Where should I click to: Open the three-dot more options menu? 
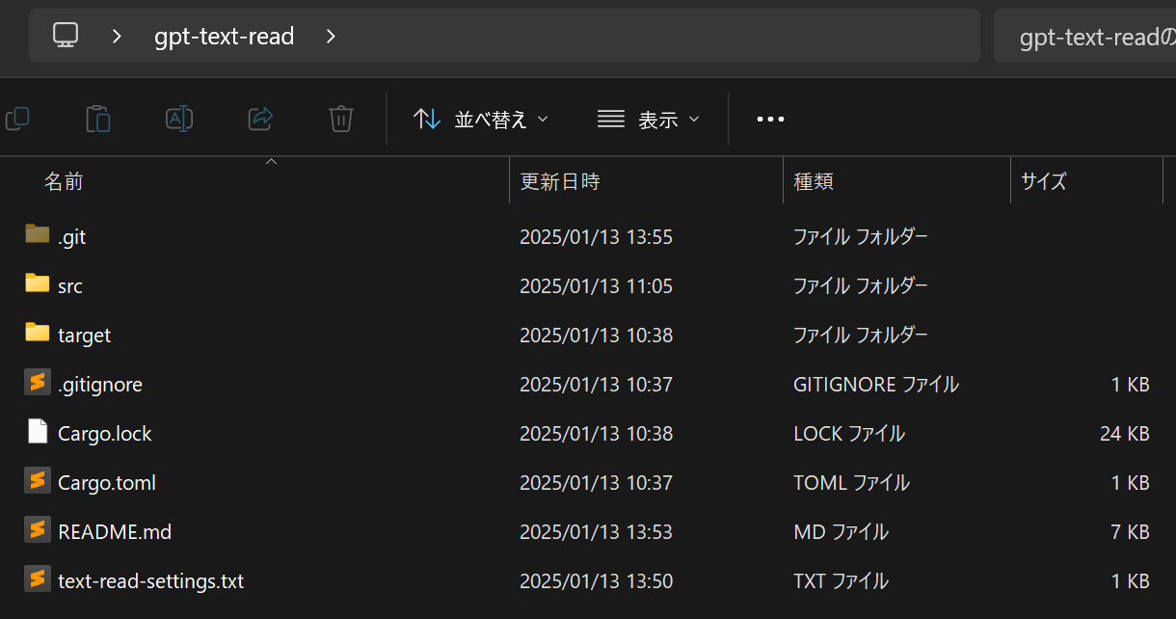coord(770,119)
